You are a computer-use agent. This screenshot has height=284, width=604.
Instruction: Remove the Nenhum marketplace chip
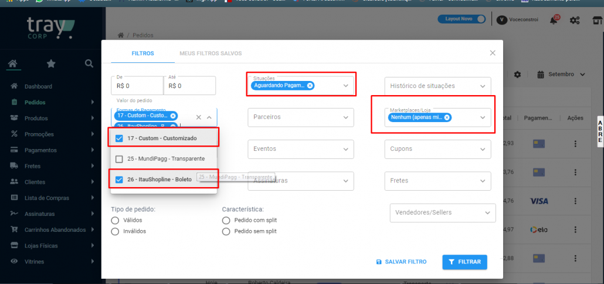click(x=447, y=117)
